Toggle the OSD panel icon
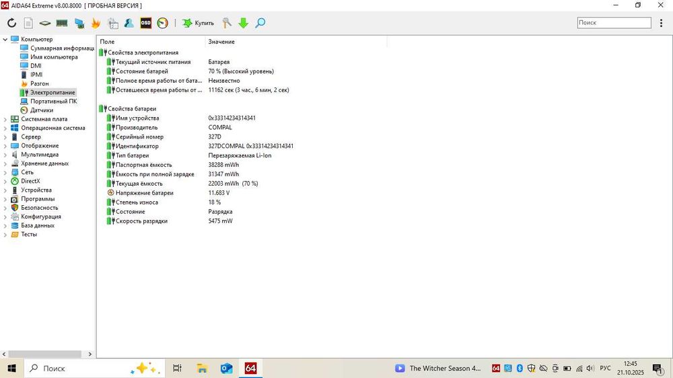The width and height of the screenshot is (673, 378). [146, 23]
